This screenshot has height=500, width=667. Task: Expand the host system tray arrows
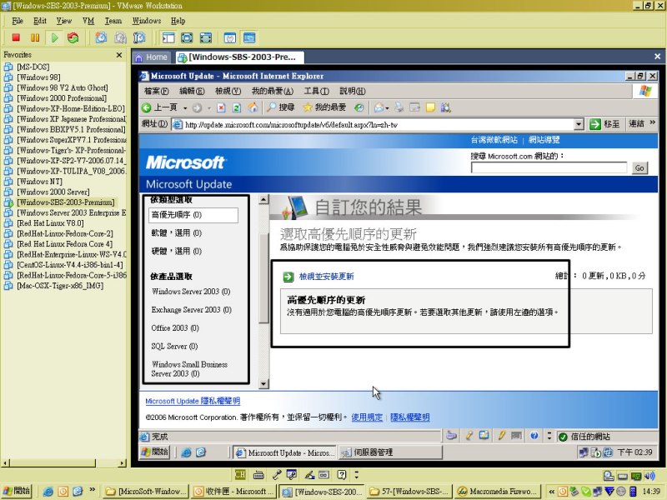coord(551,492)
